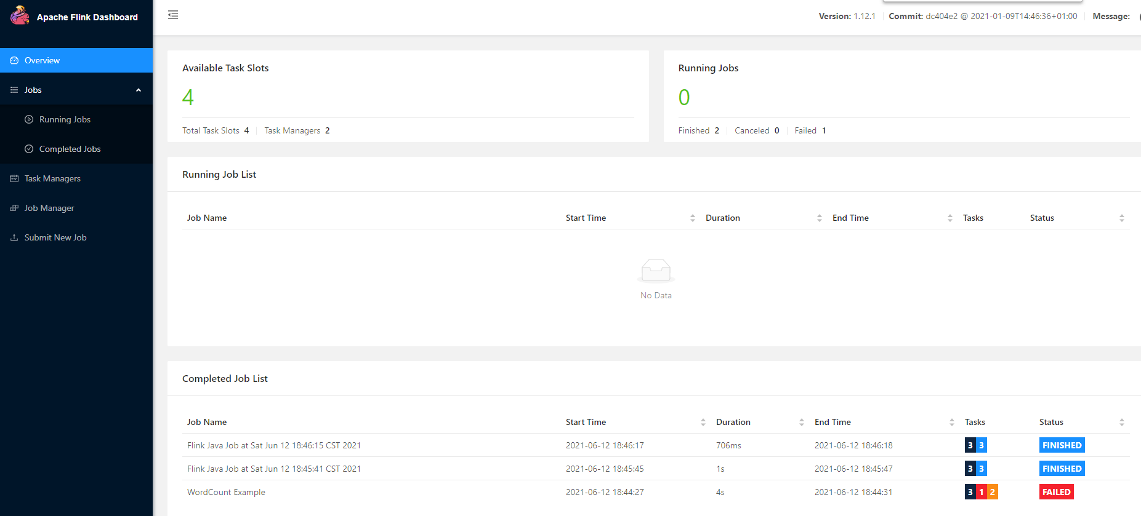
Task: Sort running jobs by Start Time
Action: coord(693,218)
